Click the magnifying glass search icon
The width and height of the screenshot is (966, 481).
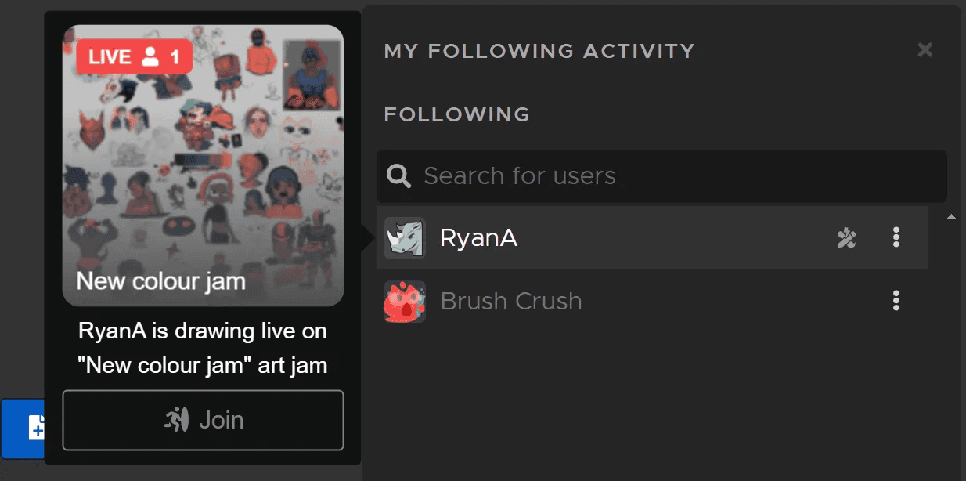coord(399,176)
